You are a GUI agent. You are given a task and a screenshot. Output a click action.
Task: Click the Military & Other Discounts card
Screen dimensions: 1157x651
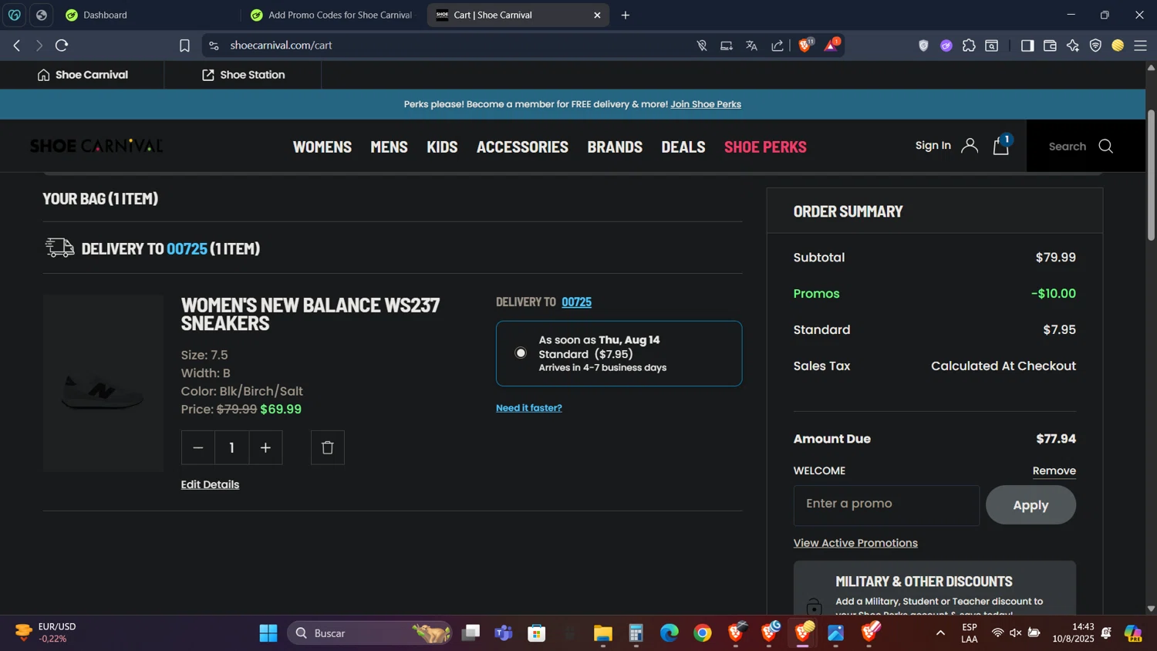pos(934,588)
